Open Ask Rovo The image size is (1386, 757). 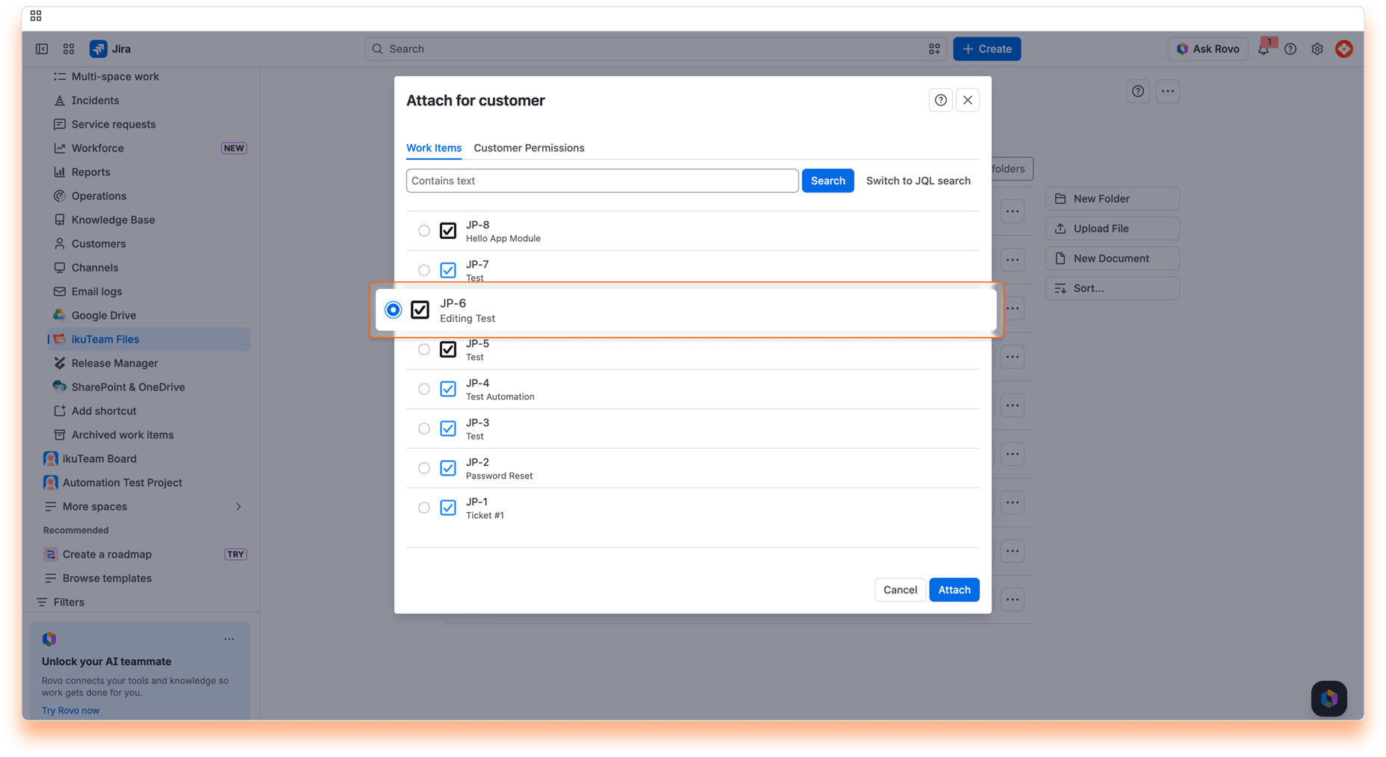(1208, 49)
